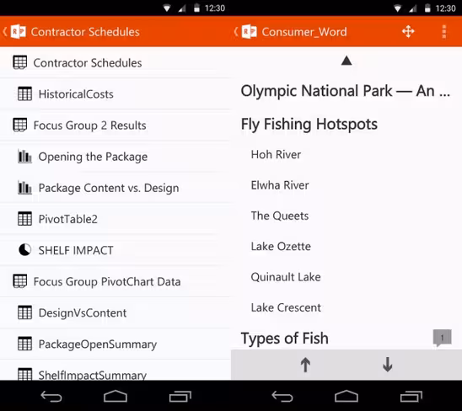Viewport: 462px width, 411px height.
Task: Tap the move arrows icon in Consumer_Word header
Action: click(x=408, y=31)
